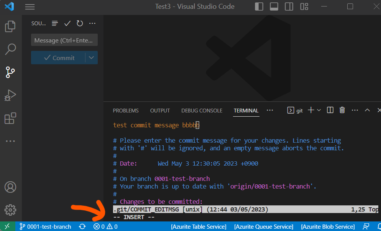The width and height of the screenshot is (381, 231).
Task: Create a new terminal with plus icon
Action: [x=311, y=110]
